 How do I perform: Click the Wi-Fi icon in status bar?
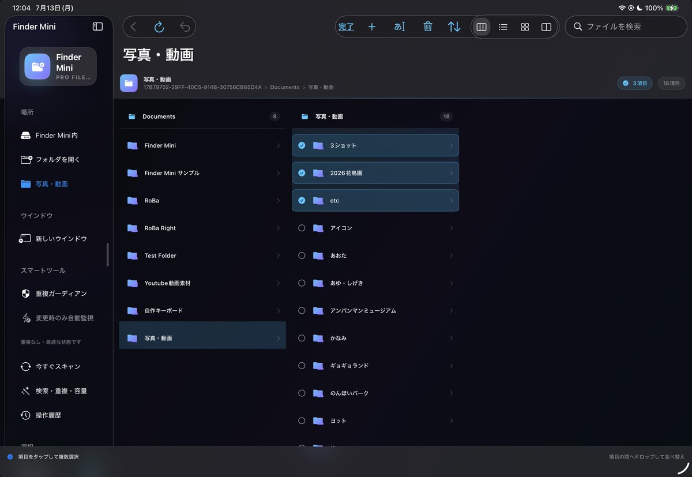click(622, 8)
